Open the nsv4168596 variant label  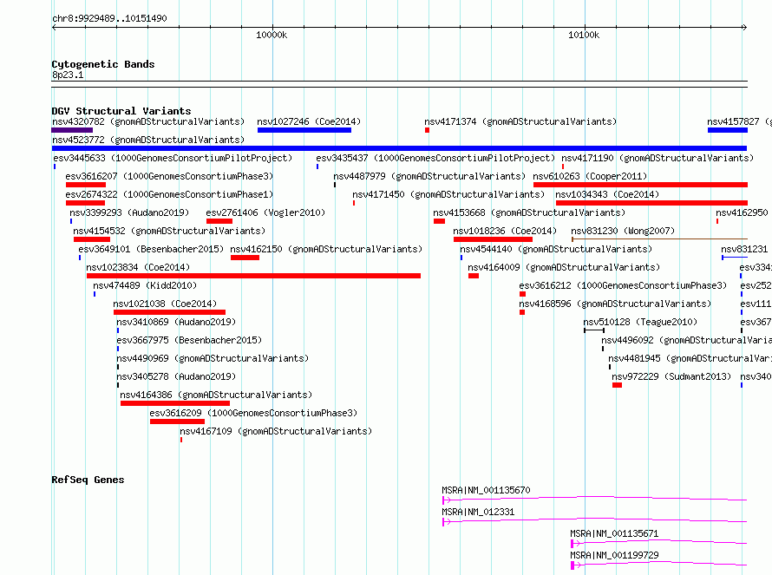[615, 304]
